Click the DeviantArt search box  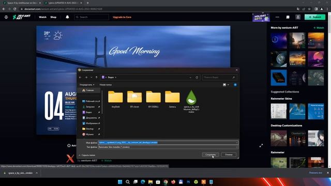pos(92,17)
